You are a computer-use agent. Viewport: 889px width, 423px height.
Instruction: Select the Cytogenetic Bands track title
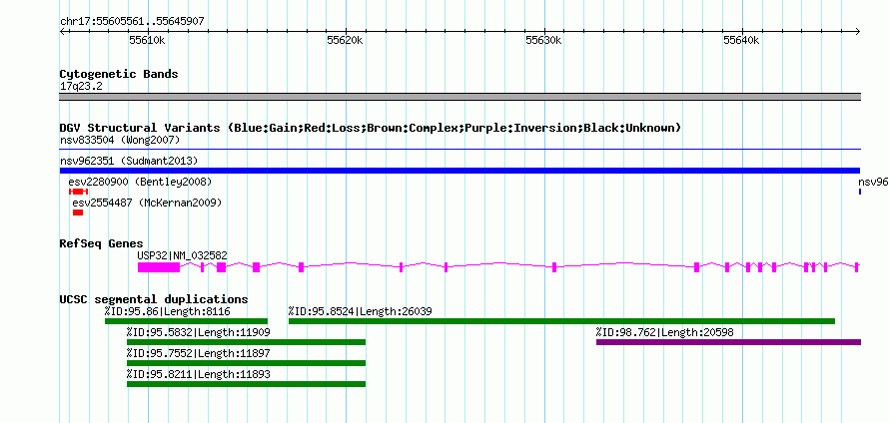tap(119, 74)
